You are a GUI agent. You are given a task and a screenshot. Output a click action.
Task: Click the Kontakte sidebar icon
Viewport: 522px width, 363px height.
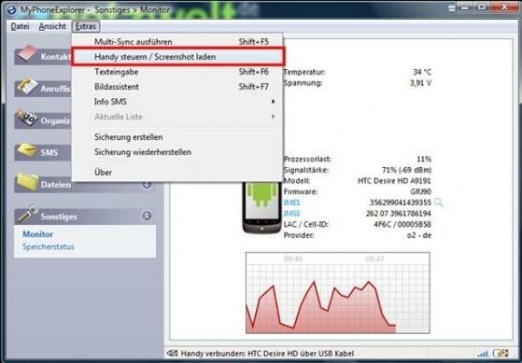coord(27,53)
